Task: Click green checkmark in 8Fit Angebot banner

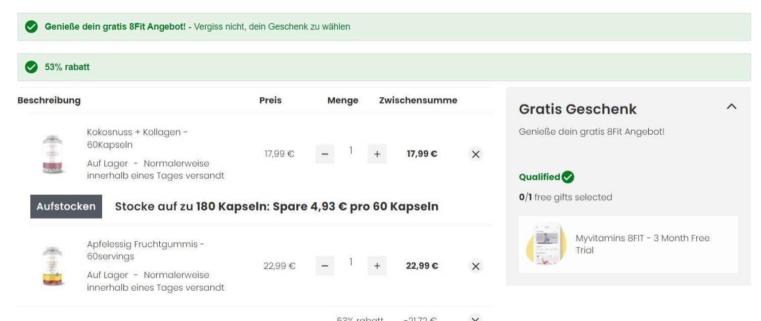Action: point(31,27)
